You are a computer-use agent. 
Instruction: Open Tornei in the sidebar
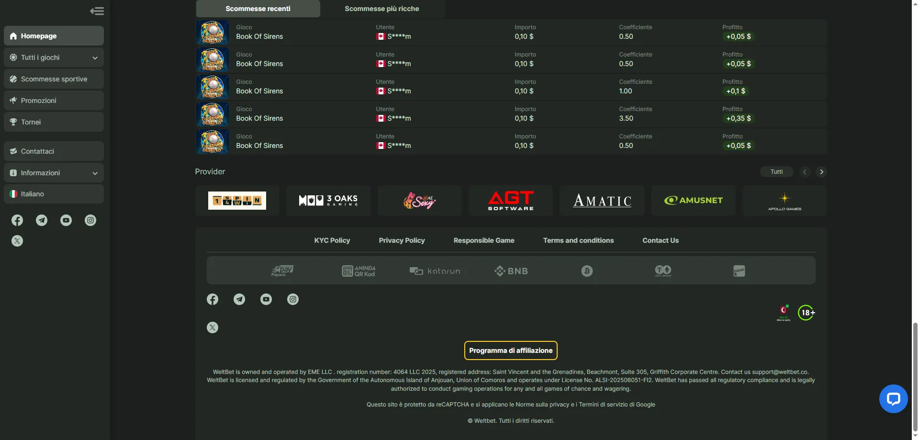pos(54,122)
